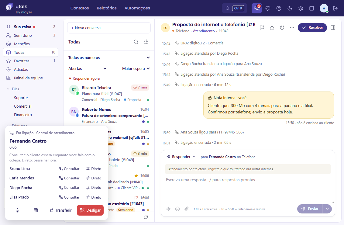The width and height of the screenshot is (344, 225).
Task: Click the Enviar button
Action: [x=310, y=209]
